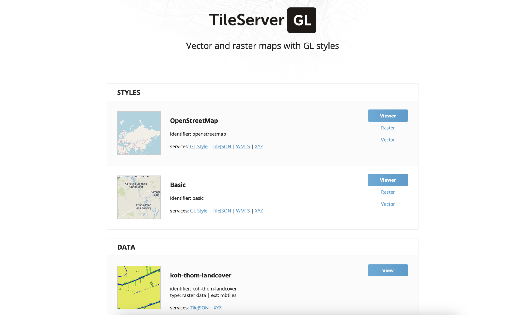
Task: Open WMTS link for Basic style
Action: [x=243, y=211]
